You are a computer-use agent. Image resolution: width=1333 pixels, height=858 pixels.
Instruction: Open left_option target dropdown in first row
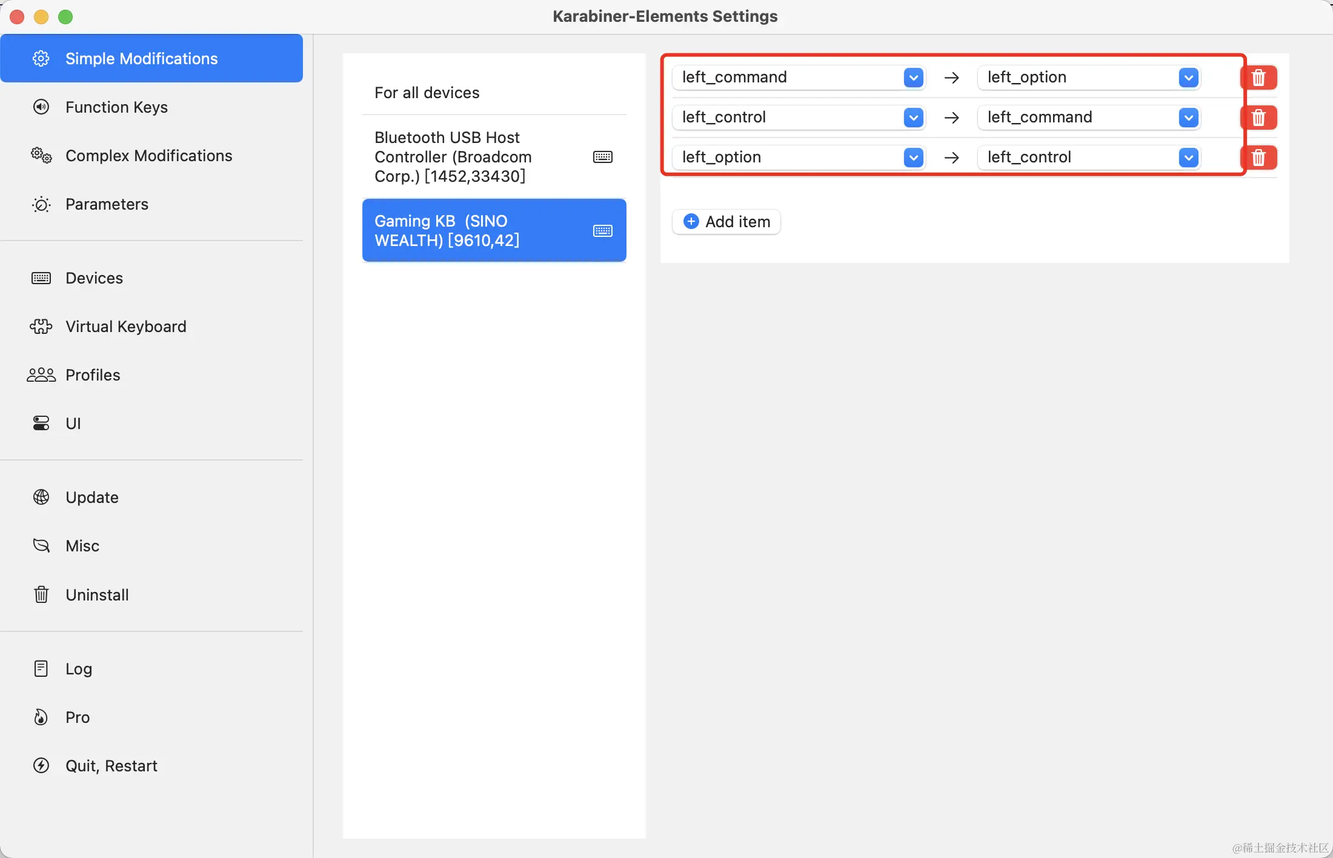pos(1089,77)
